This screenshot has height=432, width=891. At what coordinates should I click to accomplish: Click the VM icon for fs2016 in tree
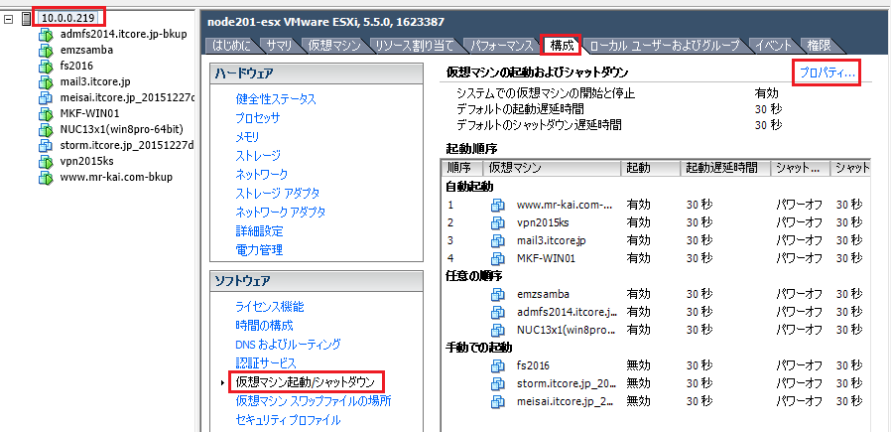pyautogui.click(x=45, y=67)
